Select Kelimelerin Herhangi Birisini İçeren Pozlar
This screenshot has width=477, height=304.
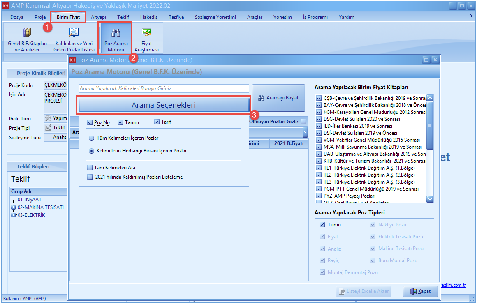point(91,151)
